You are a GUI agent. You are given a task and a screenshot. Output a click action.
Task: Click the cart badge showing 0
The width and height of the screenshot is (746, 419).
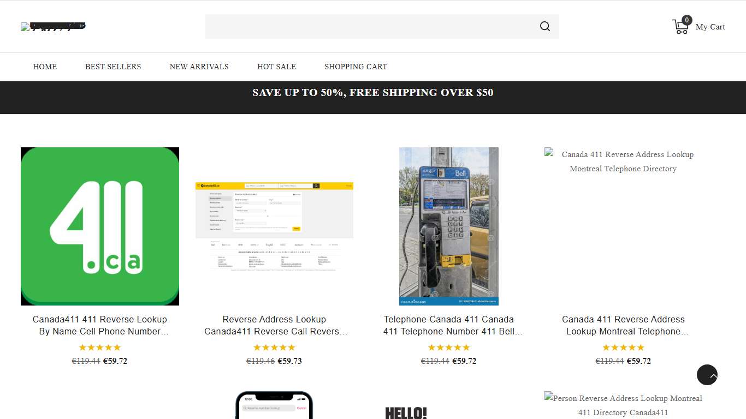coord(687,20)
